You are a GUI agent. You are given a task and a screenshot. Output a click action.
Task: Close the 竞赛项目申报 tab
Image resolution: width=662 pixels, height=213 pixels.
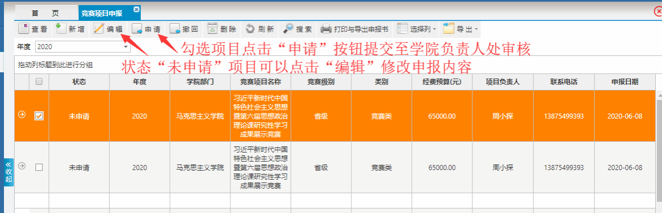coord(136,9)
